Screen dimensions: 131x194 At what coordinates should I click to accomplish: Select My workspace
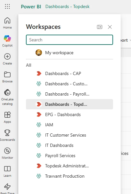(70, 53)
